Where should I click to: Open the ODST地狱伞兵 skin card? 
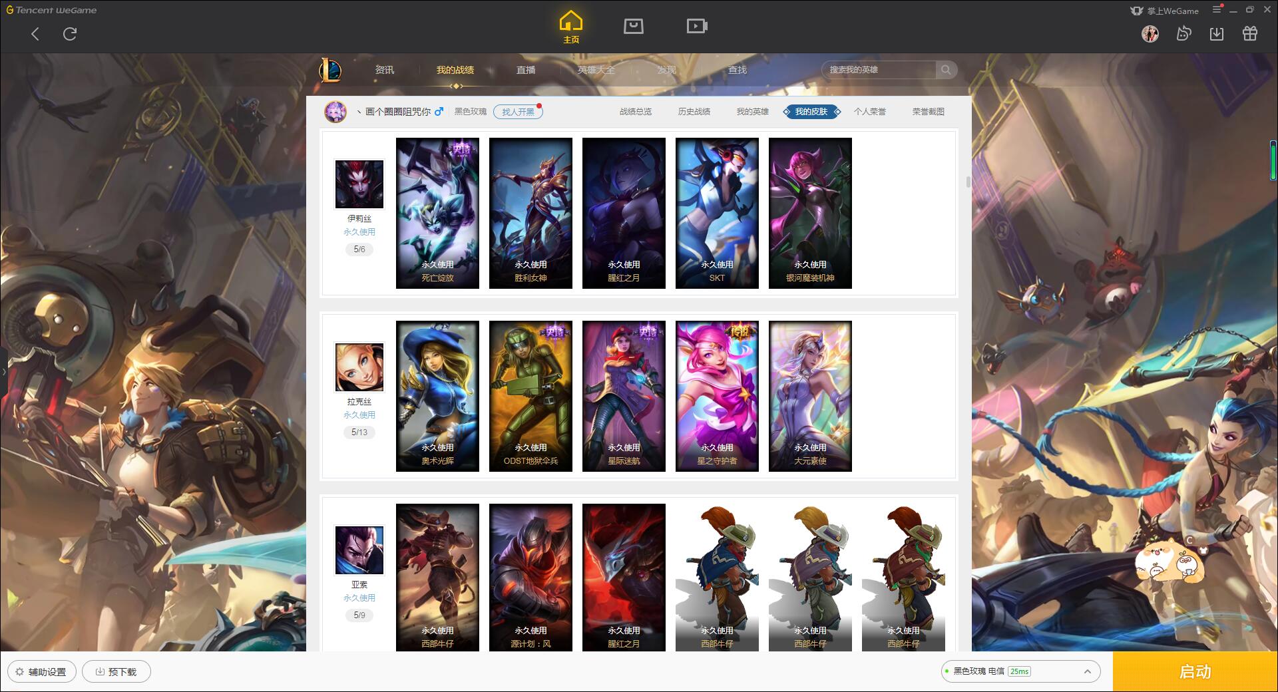click(531, 396)
